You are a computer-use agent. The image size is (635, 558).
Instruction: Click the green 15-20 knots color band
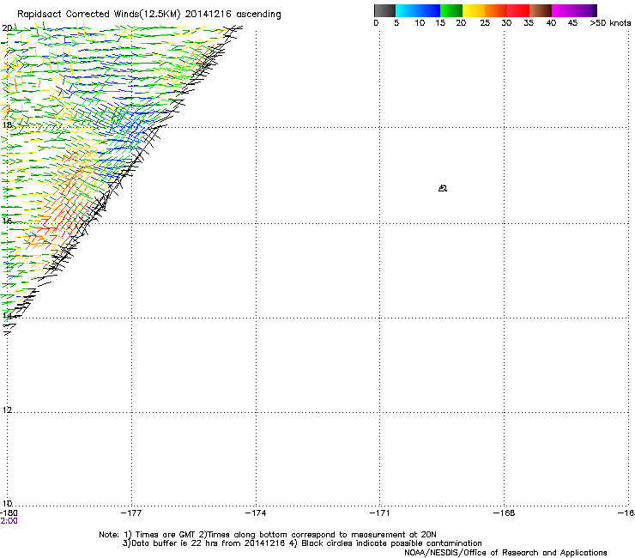(x=451, y=10)
